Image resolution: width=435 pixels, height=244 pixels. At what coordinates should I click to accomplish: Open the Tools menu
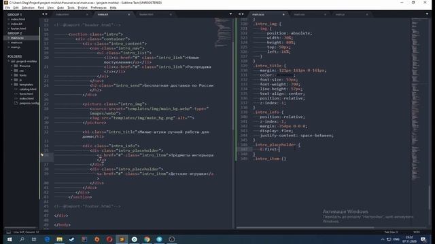[x=71, y=7]
